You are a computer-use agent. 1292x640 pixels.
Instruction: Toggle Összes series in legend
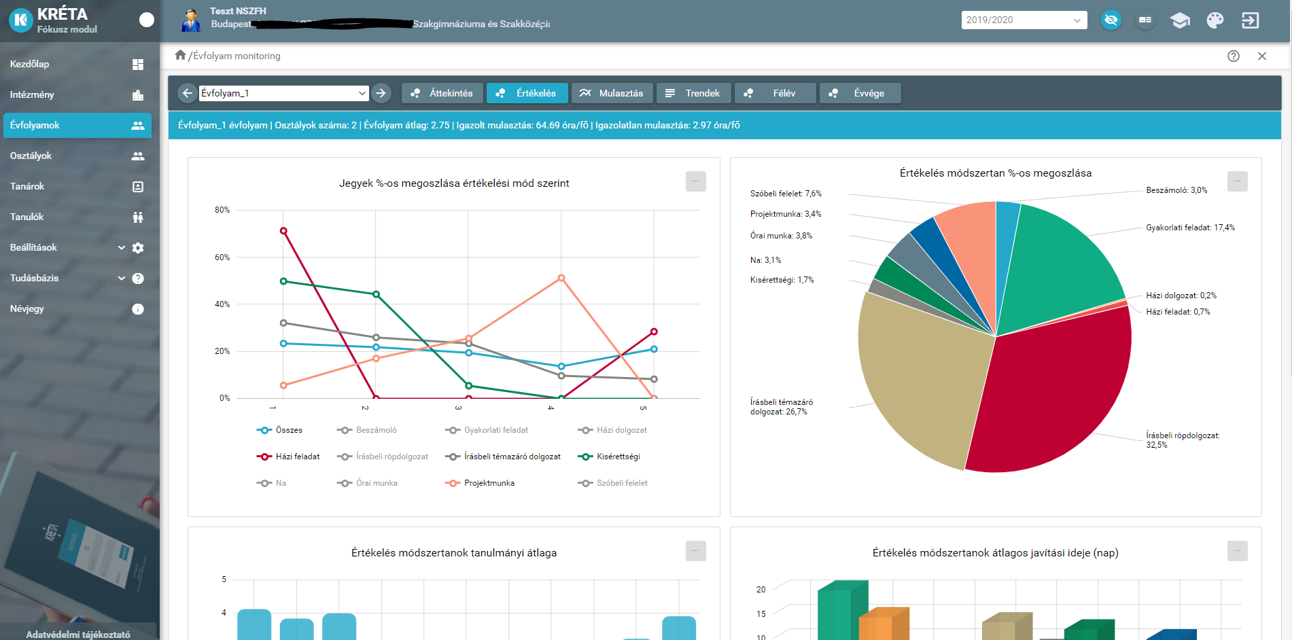tap(279, 430)
